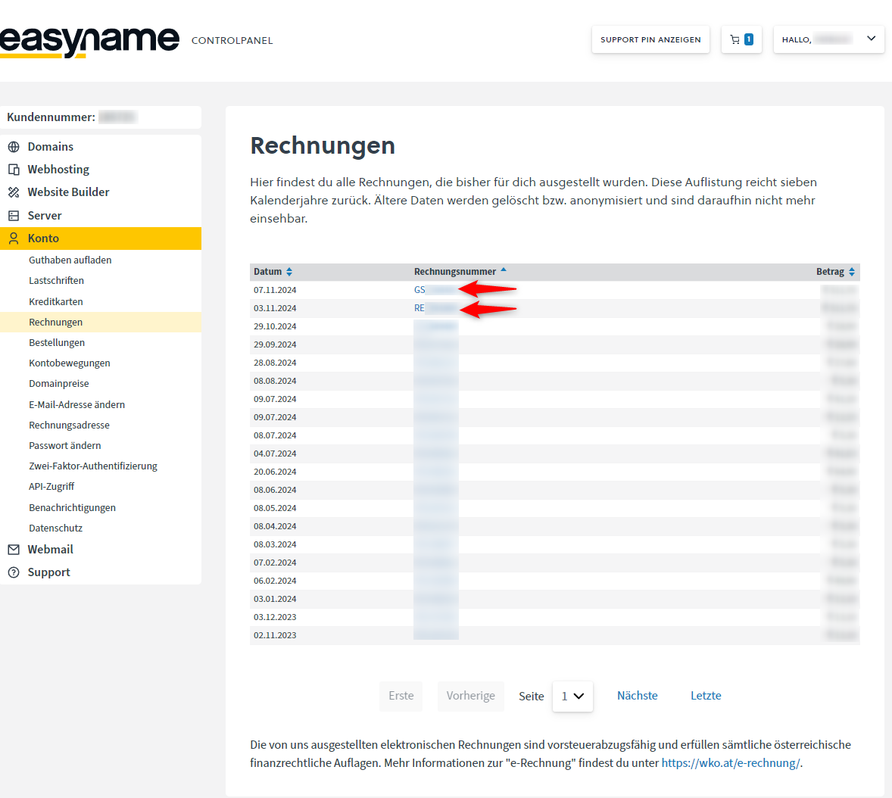Viewport: 892px width, 798px height.
Task: Click the Website Builder tools icon
Action: (14, 192)
